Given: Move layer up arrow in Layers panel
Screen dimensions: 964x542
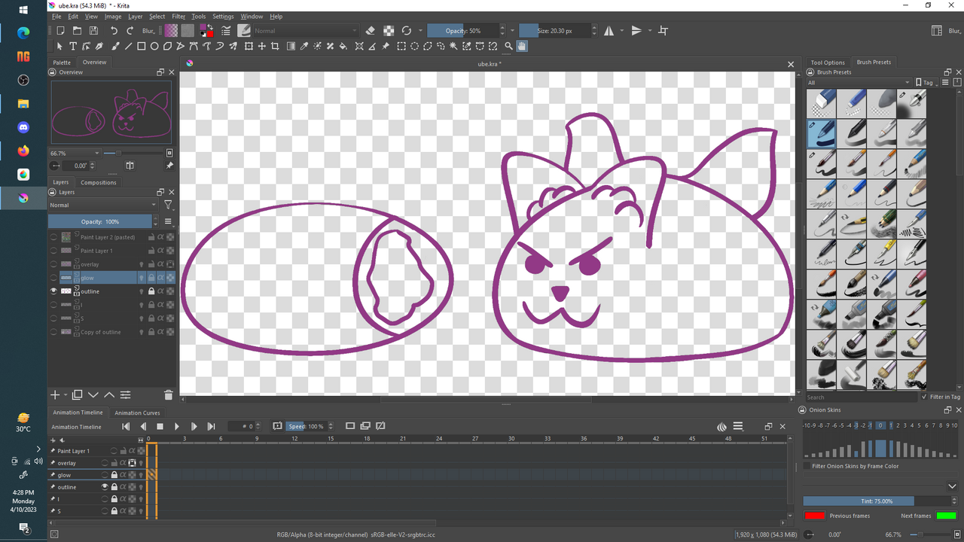Looking at the screenshot, I should point(109,394).
